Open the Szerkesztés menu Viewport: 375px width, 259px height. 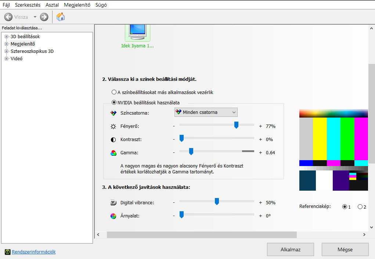pos(28,5)
